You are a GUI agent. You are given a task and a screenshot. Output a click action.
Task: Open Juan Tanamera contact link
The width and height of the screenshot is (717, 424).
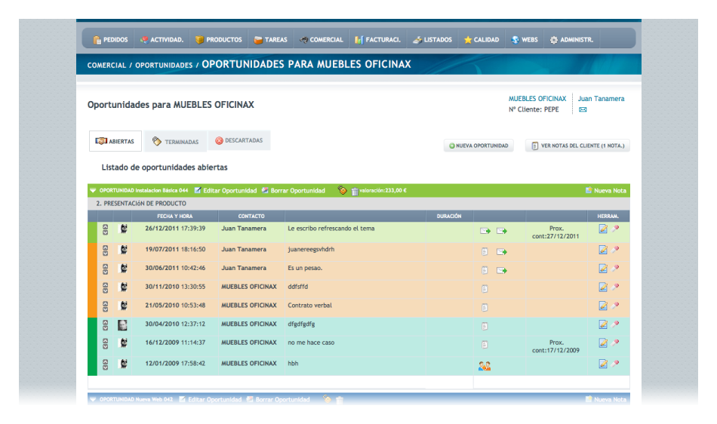(x=601, y=99)
